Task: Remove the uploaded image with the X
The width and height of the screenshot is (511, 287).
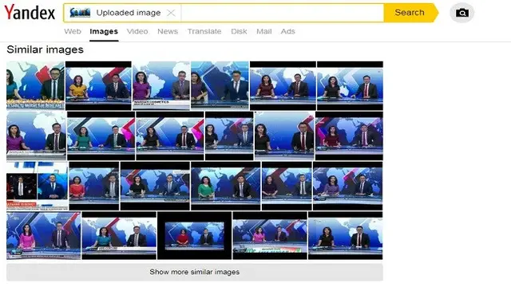Action: click(x=171, y=13)
